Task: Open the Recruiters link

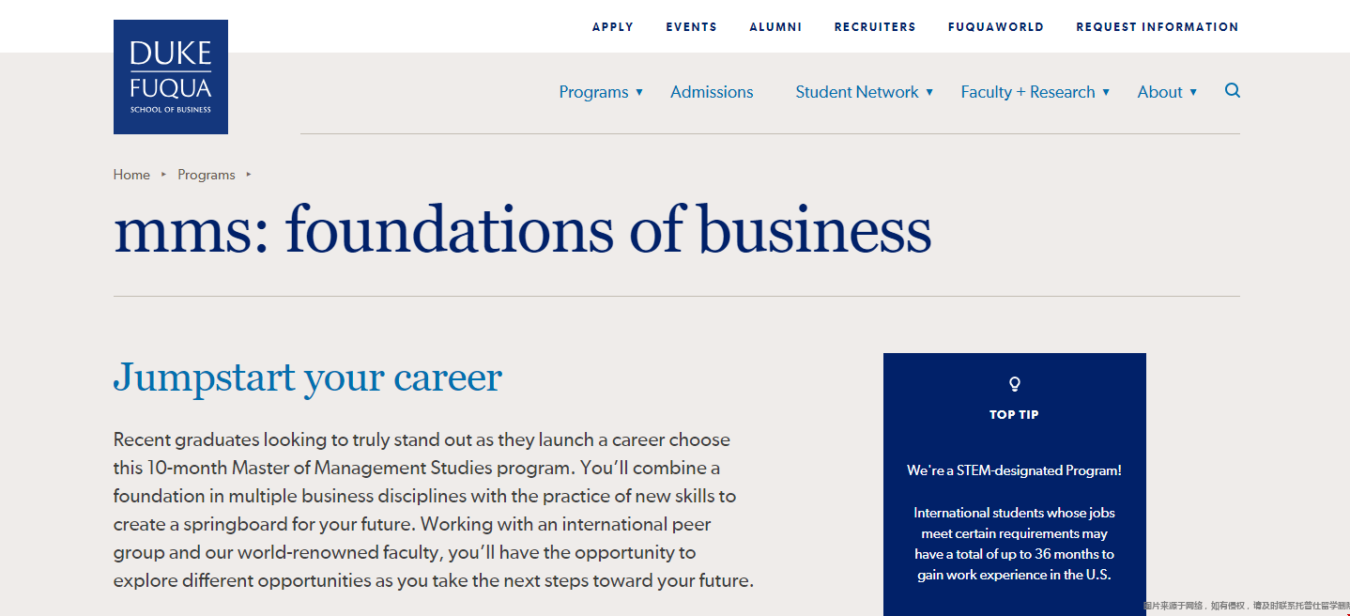Action: [x=875, y=27]
